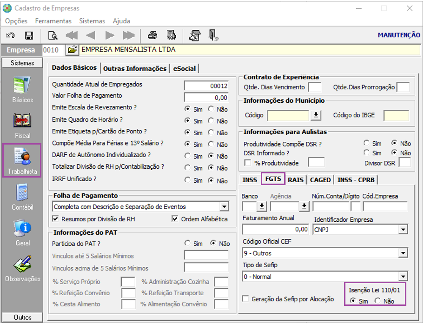Viewport: 424px width, 324px height.
Task: Click the open-folder icon beside Empresa code
Action: pyautogui.click(x=72, y=50)
